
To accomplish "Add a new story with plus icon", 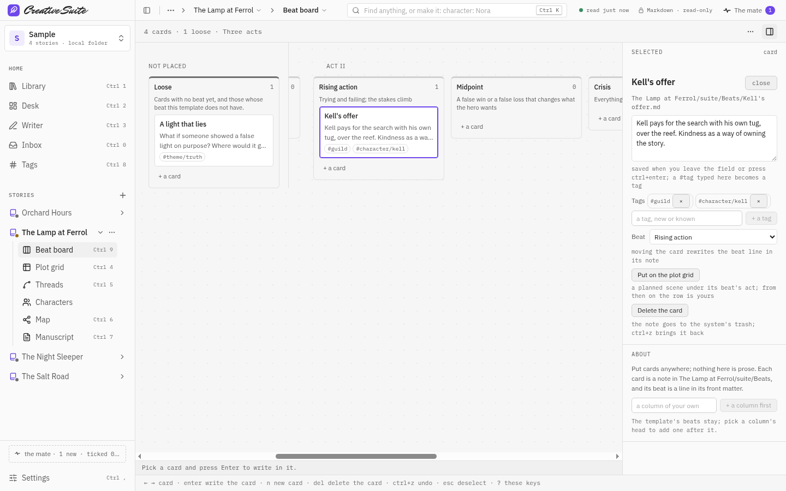I will click(123, 195).
